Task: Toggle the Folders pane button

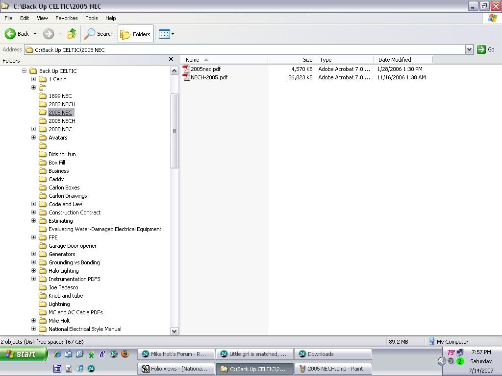Action: pos(136,34)
